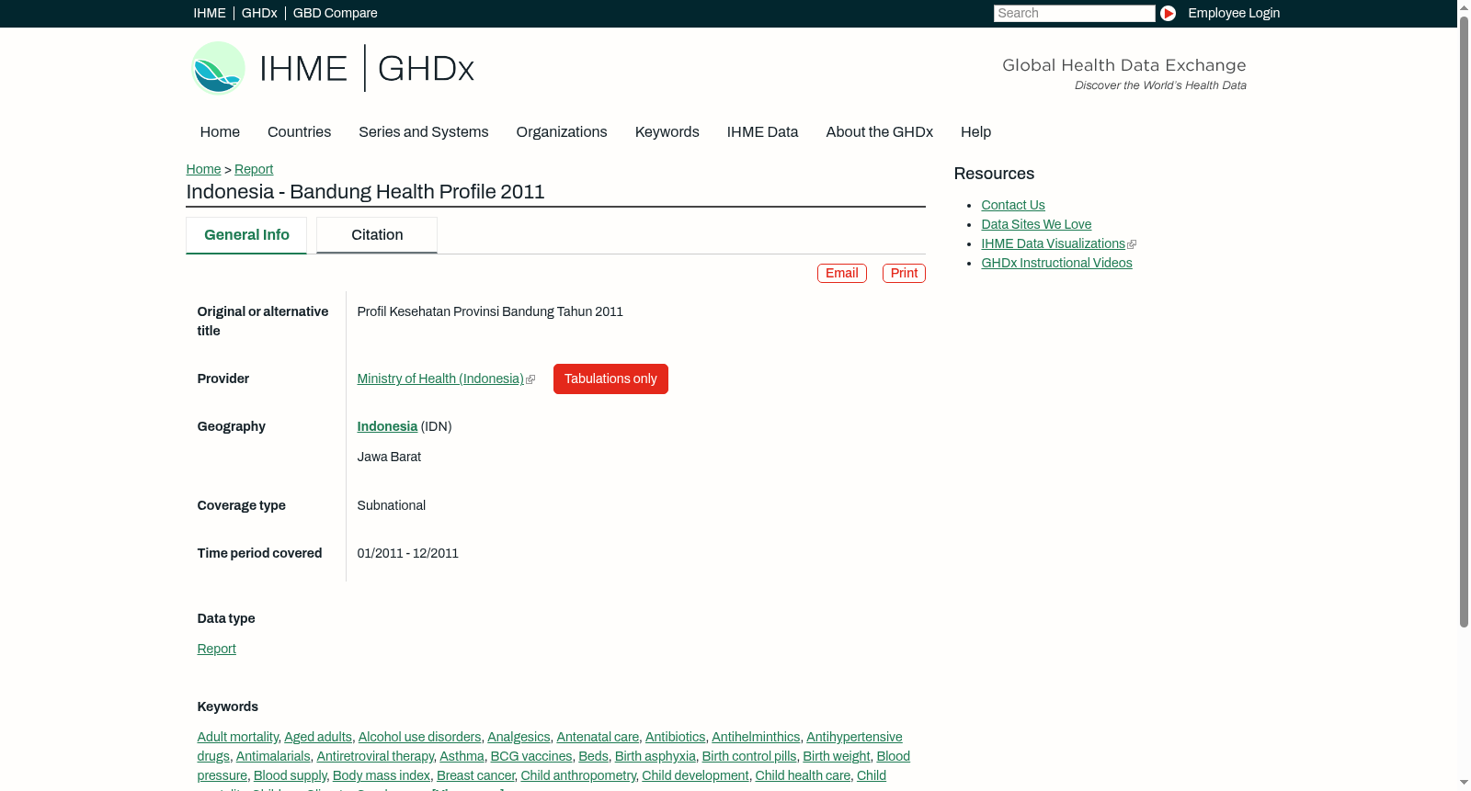This screenshot has width=1471, height=791.
Task: Open the IHME Data menu
Action: (762, 132)
